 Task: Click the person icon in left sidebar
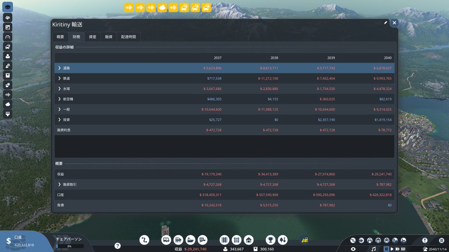point(7,56)
